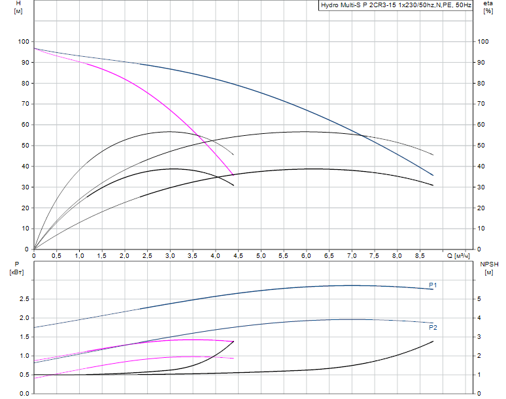Click the H [м] head axis label
This screenshot has width=506, height=399.
pyautogui.click(x=18, y=7)
